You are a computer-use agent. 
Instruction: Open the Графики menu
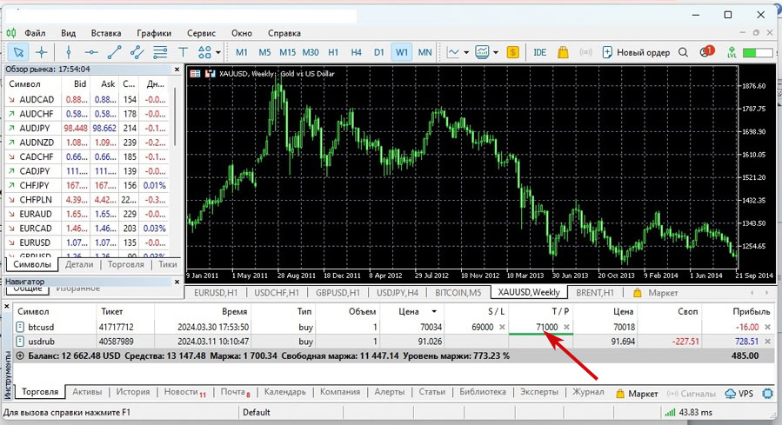pos(154,33)
